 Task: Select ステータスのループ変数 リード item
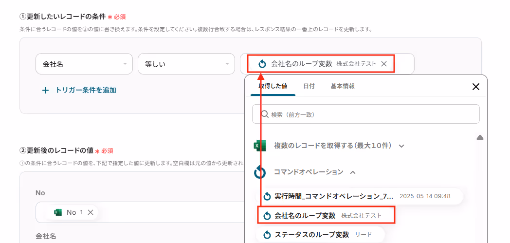(320, 235)
